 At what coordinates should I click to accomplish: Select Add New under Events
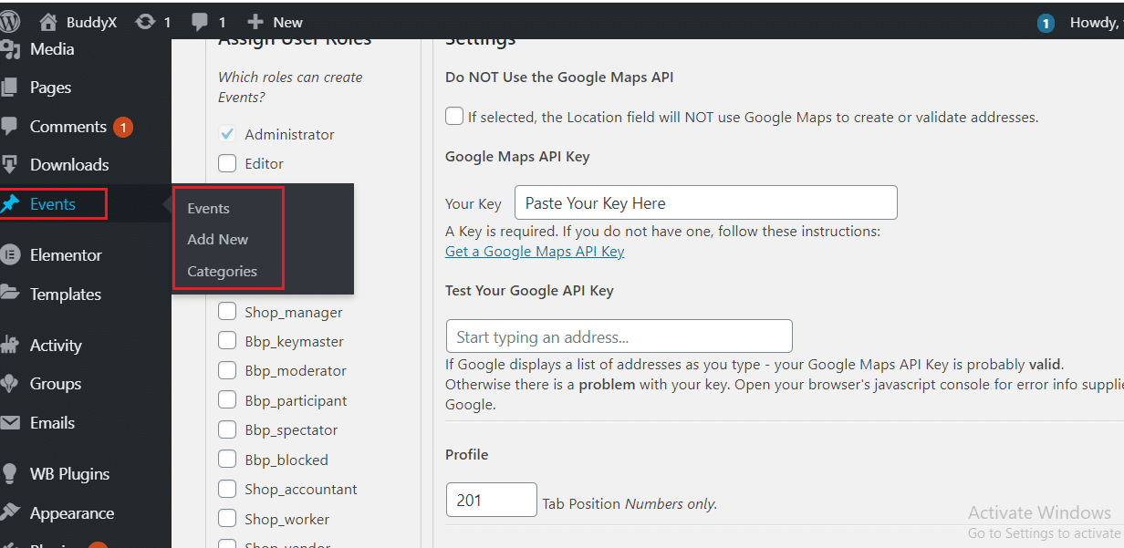click(217, 239)
